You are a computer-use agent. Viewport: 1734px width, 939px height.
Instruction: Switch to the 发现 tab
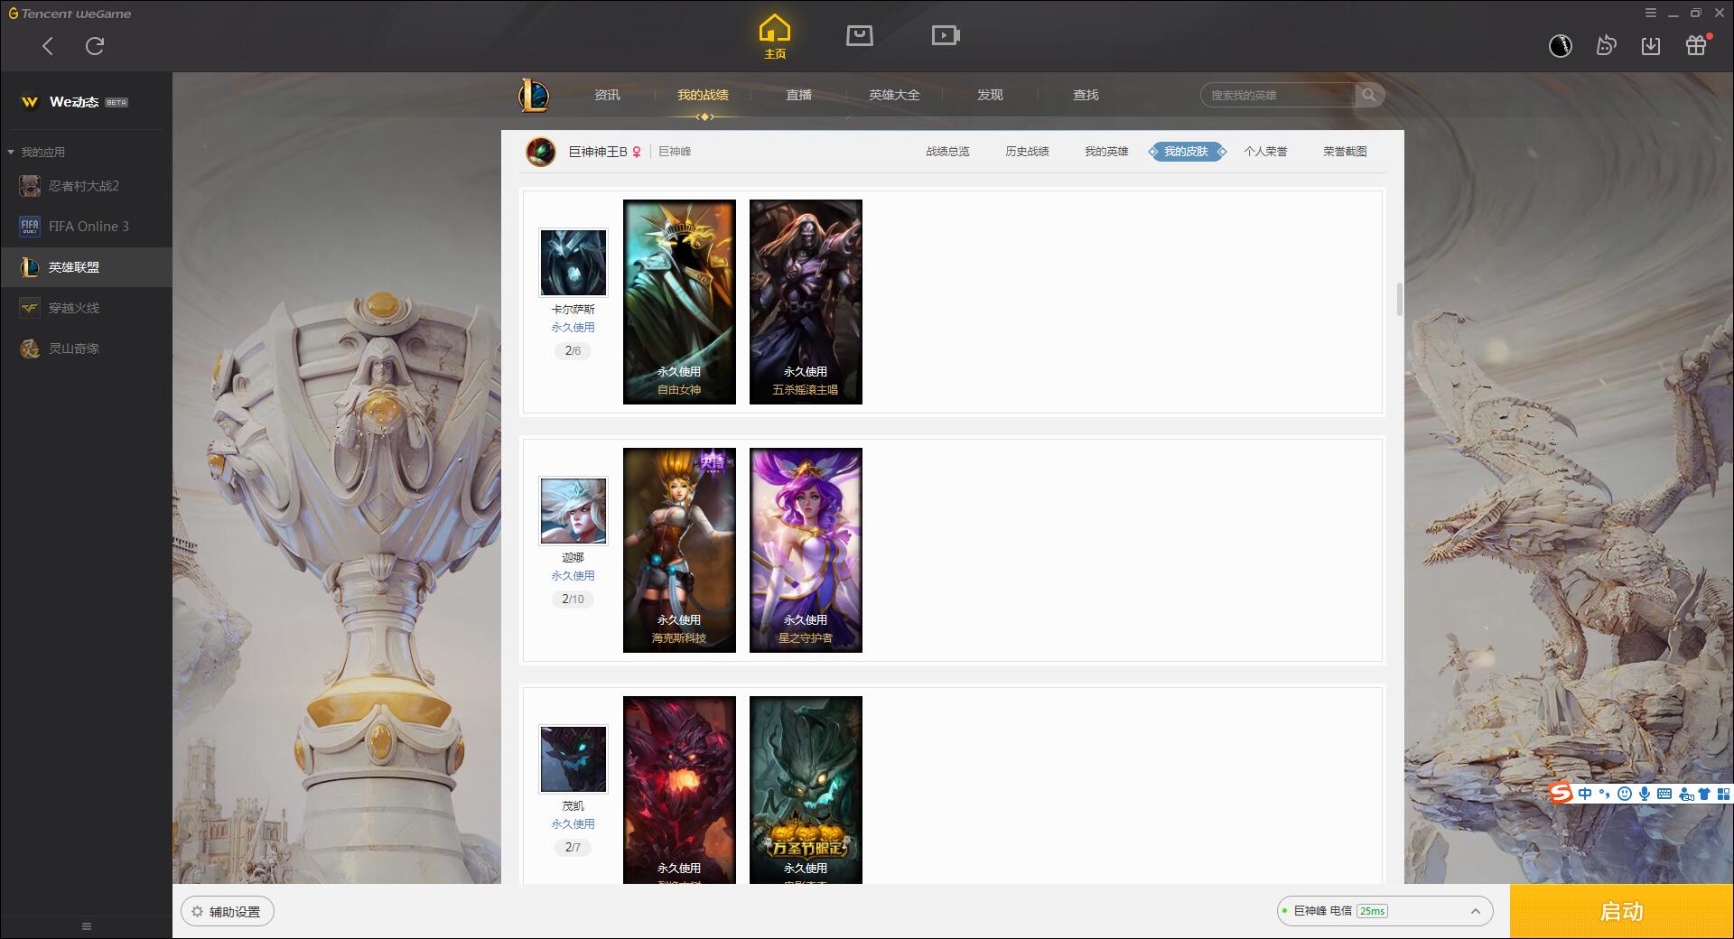pyautogui.click(x=990, y=95)
